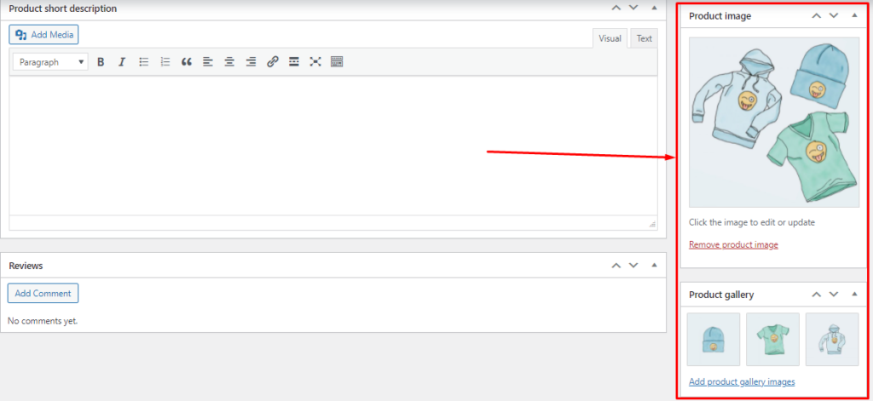The image size is (873, 401).
Task: Select the green t-shirt gallery thumbnail
Action: pyautogui.click(x=772, y=339)
